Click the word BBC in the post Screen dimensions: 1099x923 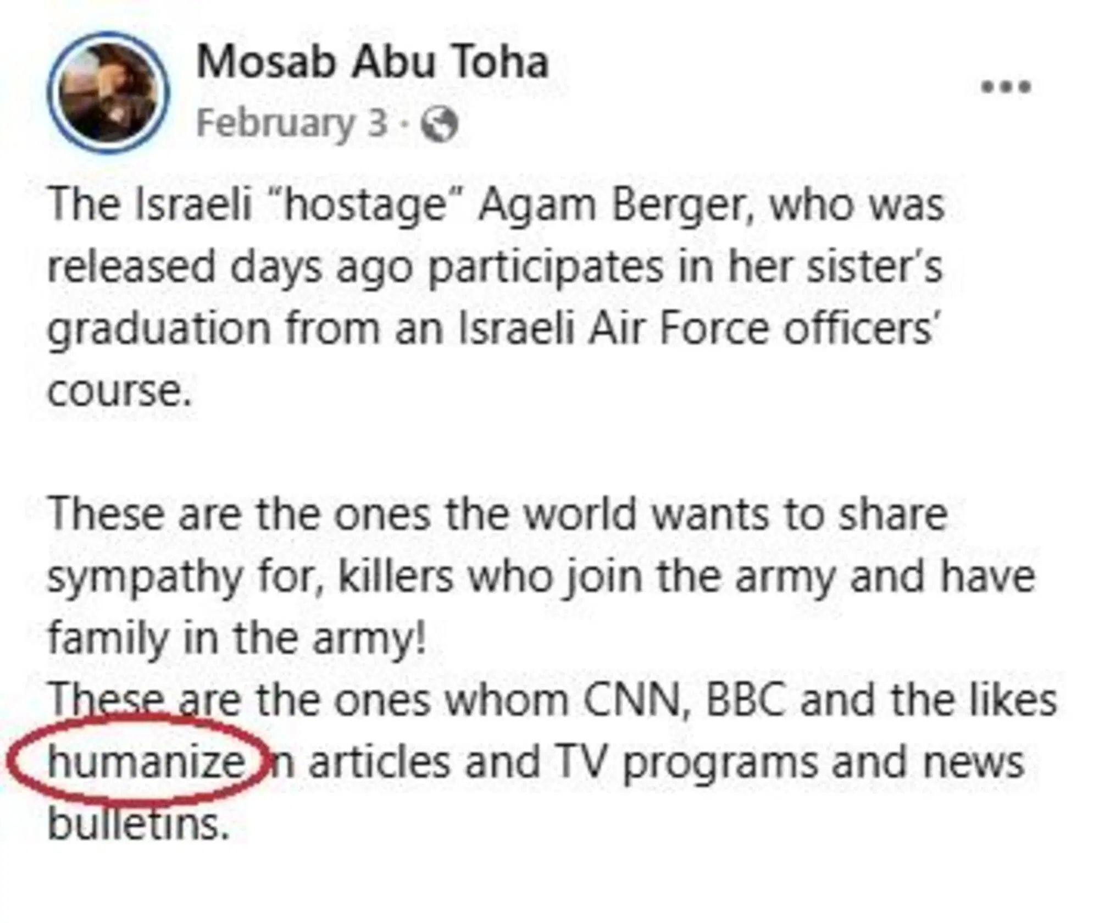pos(745,700)
